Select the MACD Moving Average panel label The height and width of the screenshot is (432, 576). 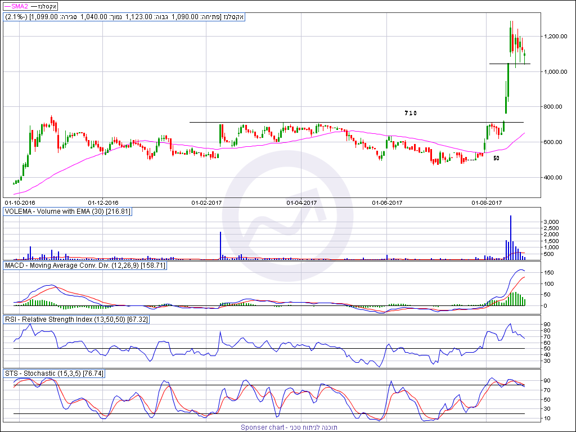[x=85, y=264]
